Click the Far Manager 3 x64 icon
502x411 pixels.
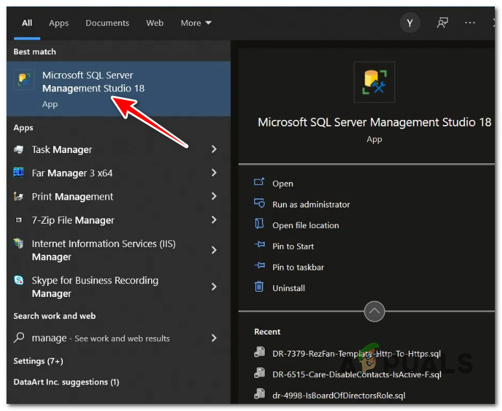19,173
